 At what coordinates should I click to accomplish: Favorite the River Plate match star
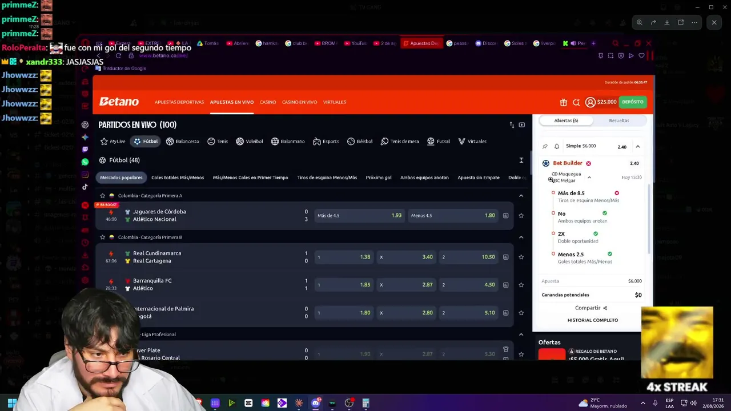click(x=521, y=354)
